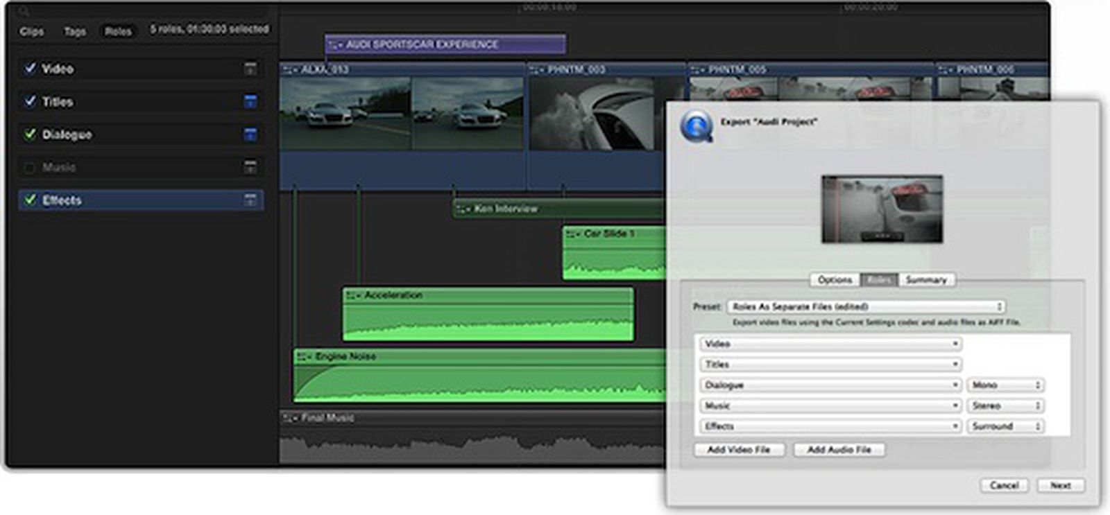The height and width of the screenshot is (515, 1110).
Task: Click the '5 roles, 01:30:00 selected' status text
Action: pos(210,29)
